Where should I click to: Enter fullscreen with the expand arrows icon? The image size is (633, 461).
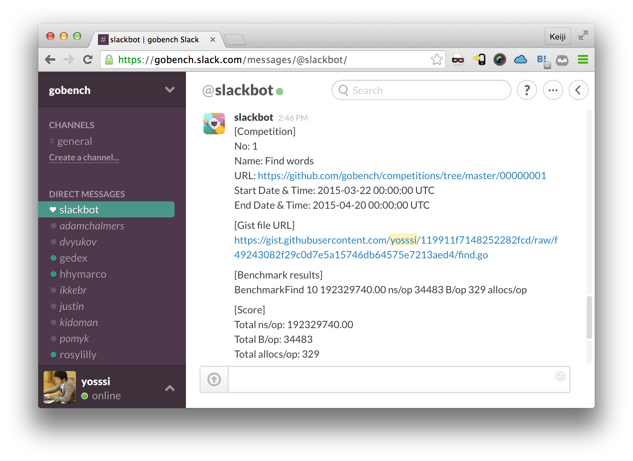tap(583, 35)
